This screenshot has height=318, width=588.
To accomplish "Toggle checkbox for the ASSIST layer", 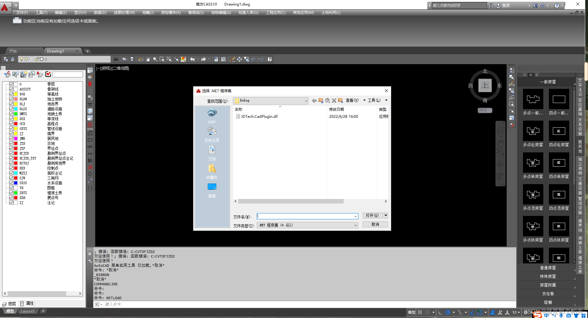I will tap(11, 89).
